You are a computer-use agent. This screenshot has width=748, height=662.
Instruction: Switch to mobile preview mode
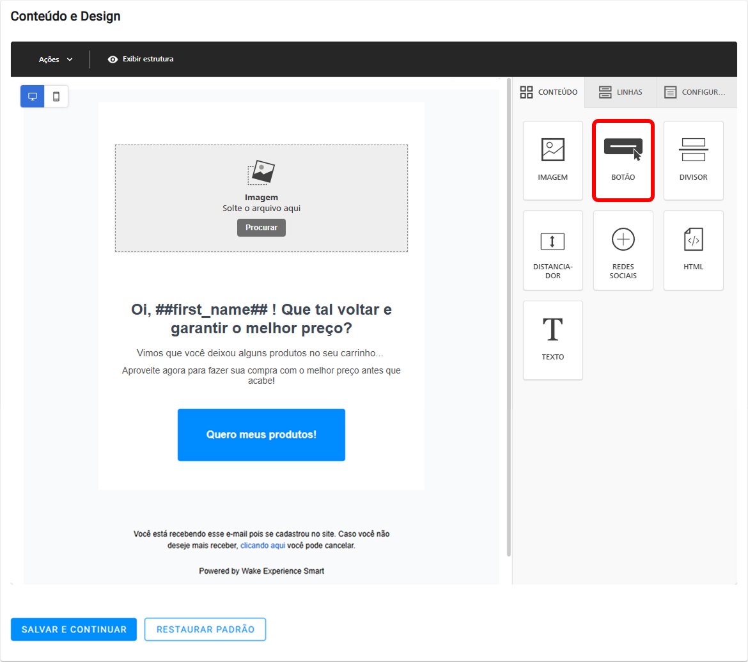coord(56,97)
